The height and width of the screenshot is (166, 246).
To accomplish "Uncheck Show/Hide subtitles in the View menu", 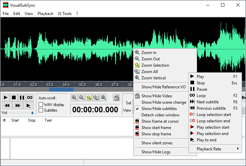I will coord(159,109).
